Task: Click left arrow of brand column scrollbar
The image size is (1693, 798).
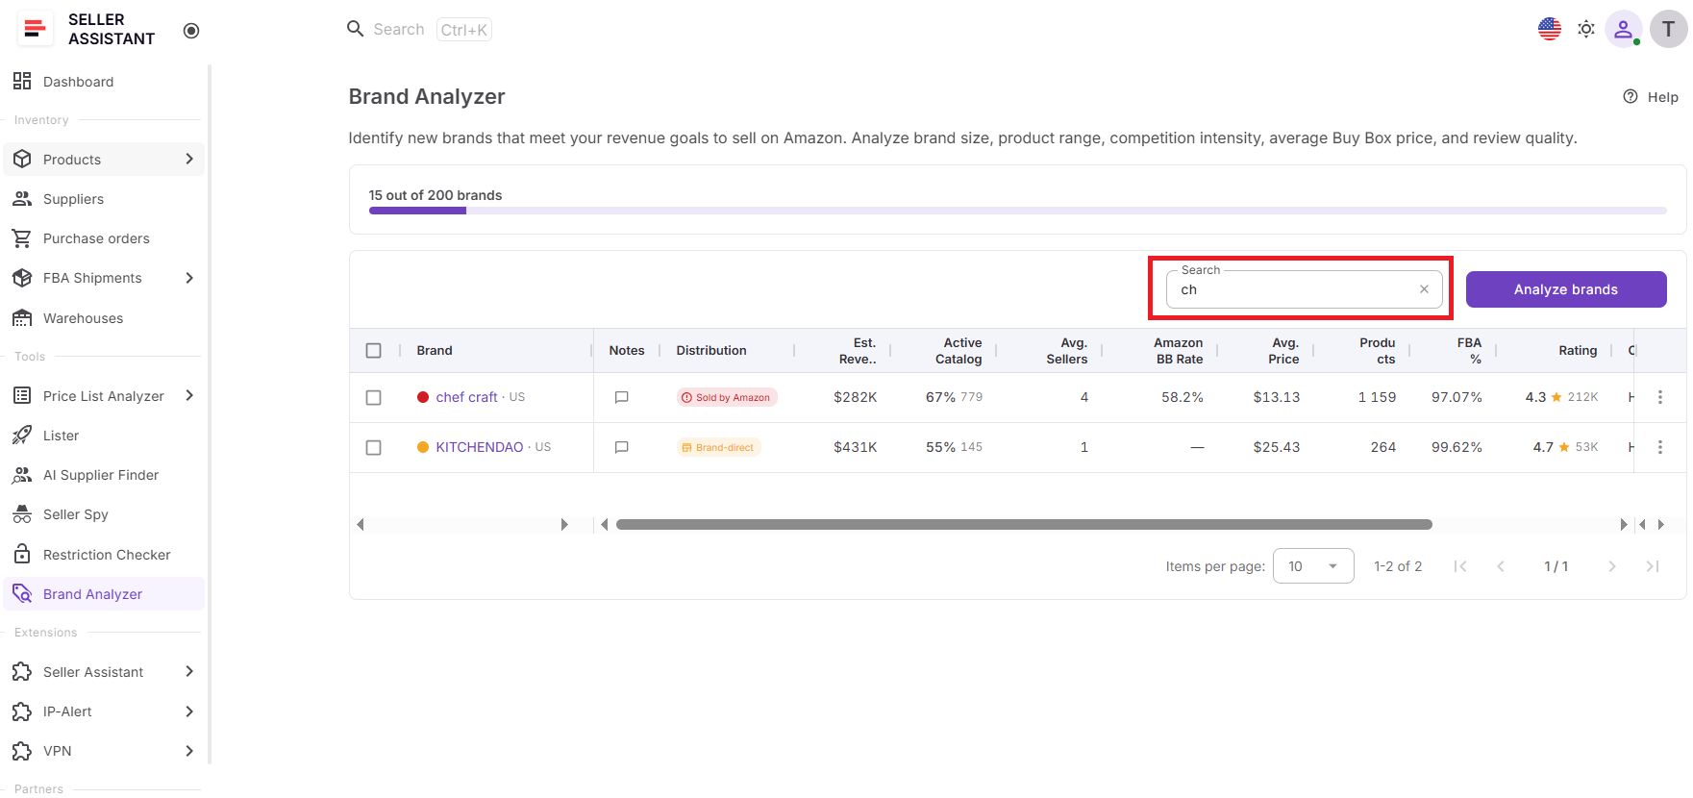Action: (361, 524)
